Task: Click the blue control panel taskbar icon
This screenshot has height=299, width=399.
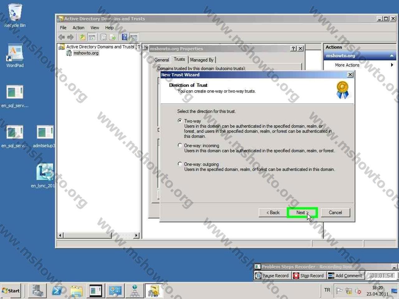Action: (115, 291)
